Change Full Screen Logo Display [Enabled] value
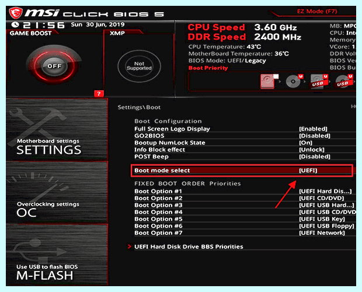362x292 pixels. [313, 129]
